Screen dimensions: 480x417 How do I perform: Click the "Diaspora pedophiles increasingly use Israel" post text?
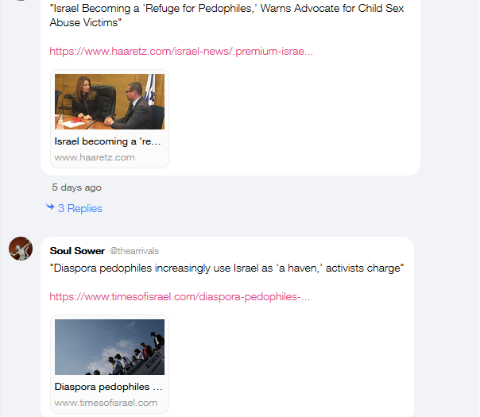pos(226,268)
